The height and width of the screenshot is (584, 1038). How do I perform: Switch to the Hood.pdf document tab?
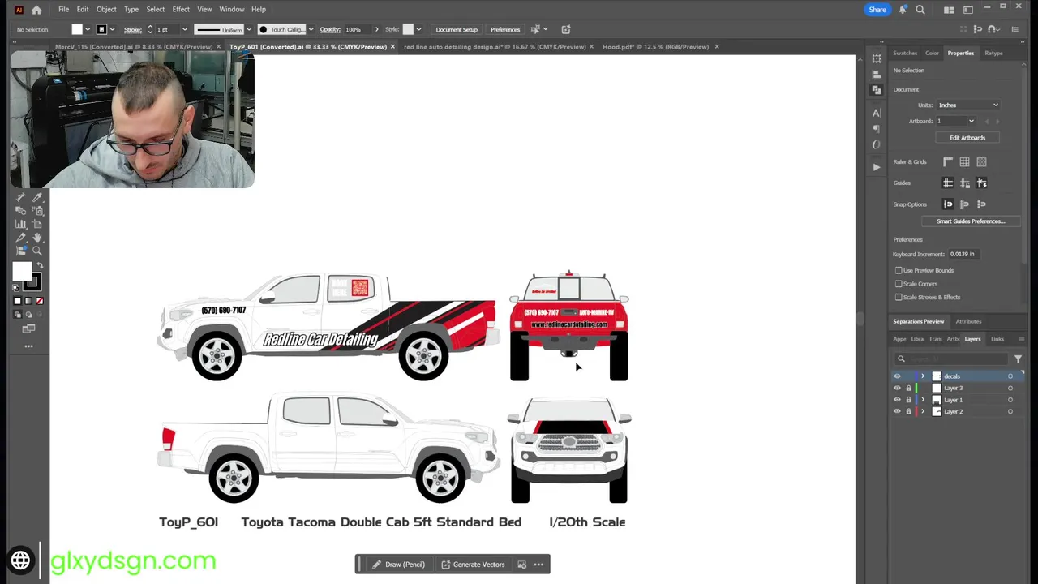(x=655, y=47)
